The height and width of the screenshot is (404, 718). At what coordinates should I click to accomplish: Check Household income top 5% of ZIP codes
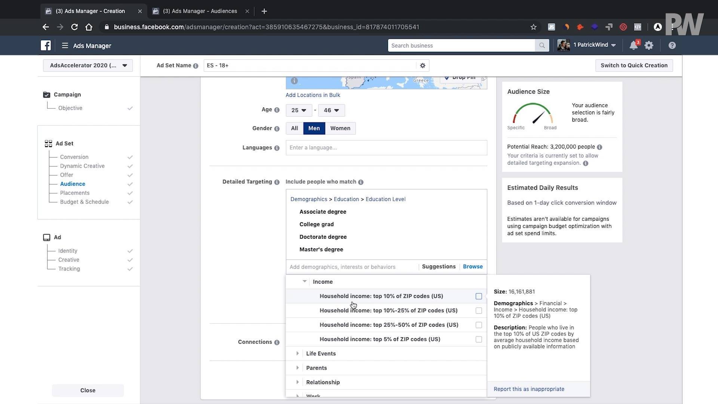coord(479,340)
